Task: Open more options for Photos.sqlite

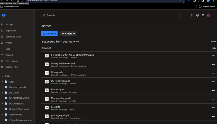Action: (x=213, y=90)
